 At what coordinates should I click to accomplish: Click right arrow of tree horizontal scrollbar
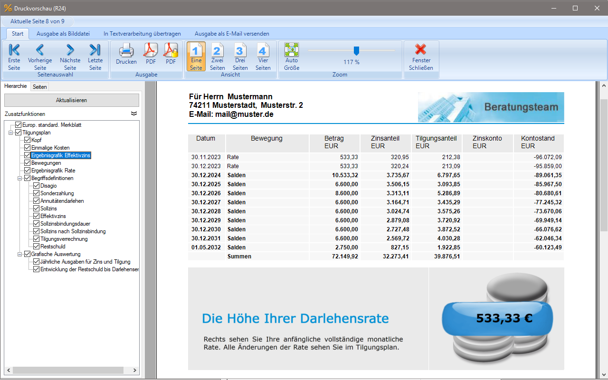tap(134, 370)
